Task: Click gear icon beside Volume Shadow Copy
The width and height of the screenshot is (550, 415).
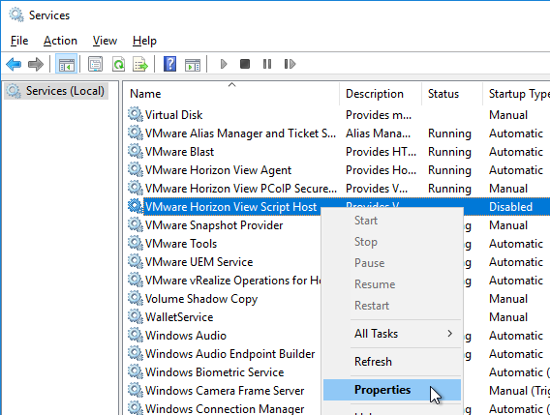Action: [135, 298]
